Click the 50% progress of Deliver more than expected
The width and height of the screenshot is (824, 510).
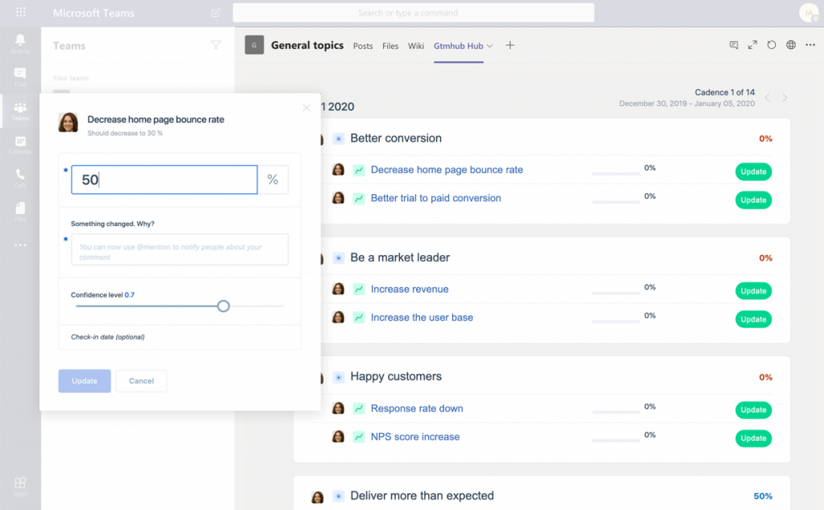click(x=763, y=496)
